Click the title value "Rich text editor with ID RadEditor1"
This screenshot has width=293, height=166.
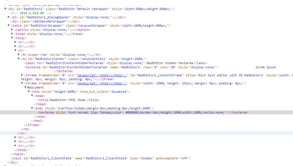pyautogui.click(x=230, y=75)
